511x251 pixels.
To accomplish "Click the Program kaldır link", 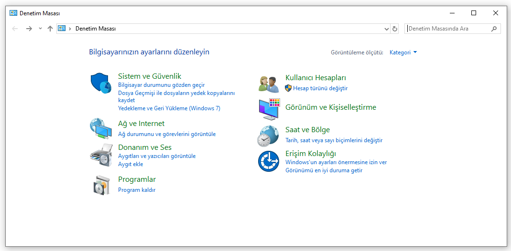I will tap(137, 190).
